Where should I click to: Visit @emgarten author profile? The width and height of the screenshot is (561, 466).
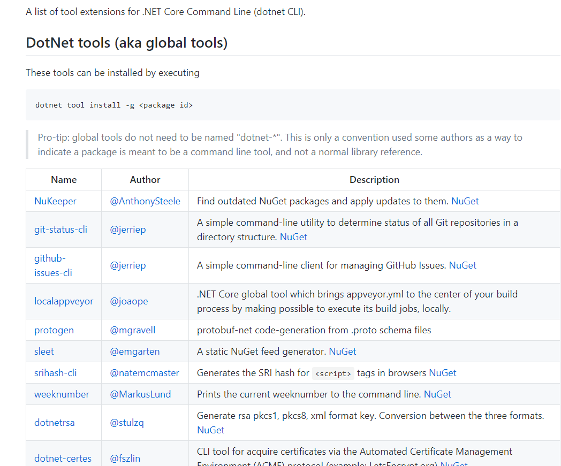click(x=135, y=352)
